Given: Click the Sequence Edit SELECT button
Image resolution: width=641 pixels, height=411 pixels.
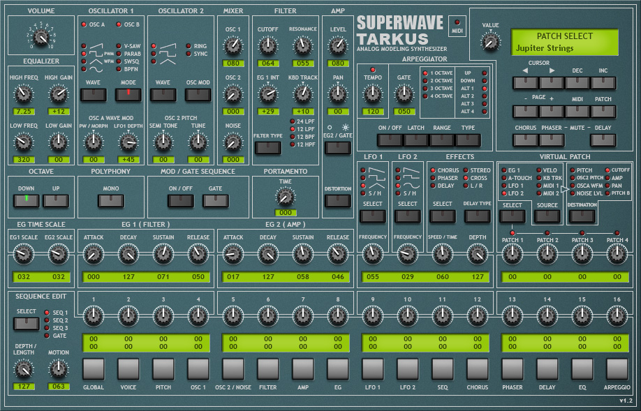Looking at the screenshot, I should click(26, 324).
